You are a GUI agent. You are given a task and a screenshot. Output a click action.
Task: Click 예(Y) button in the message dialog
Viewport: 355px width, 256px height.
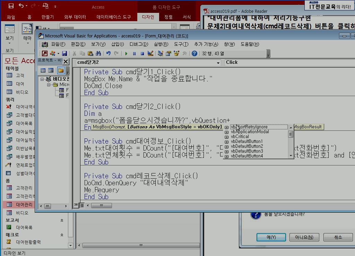[271, 237]
